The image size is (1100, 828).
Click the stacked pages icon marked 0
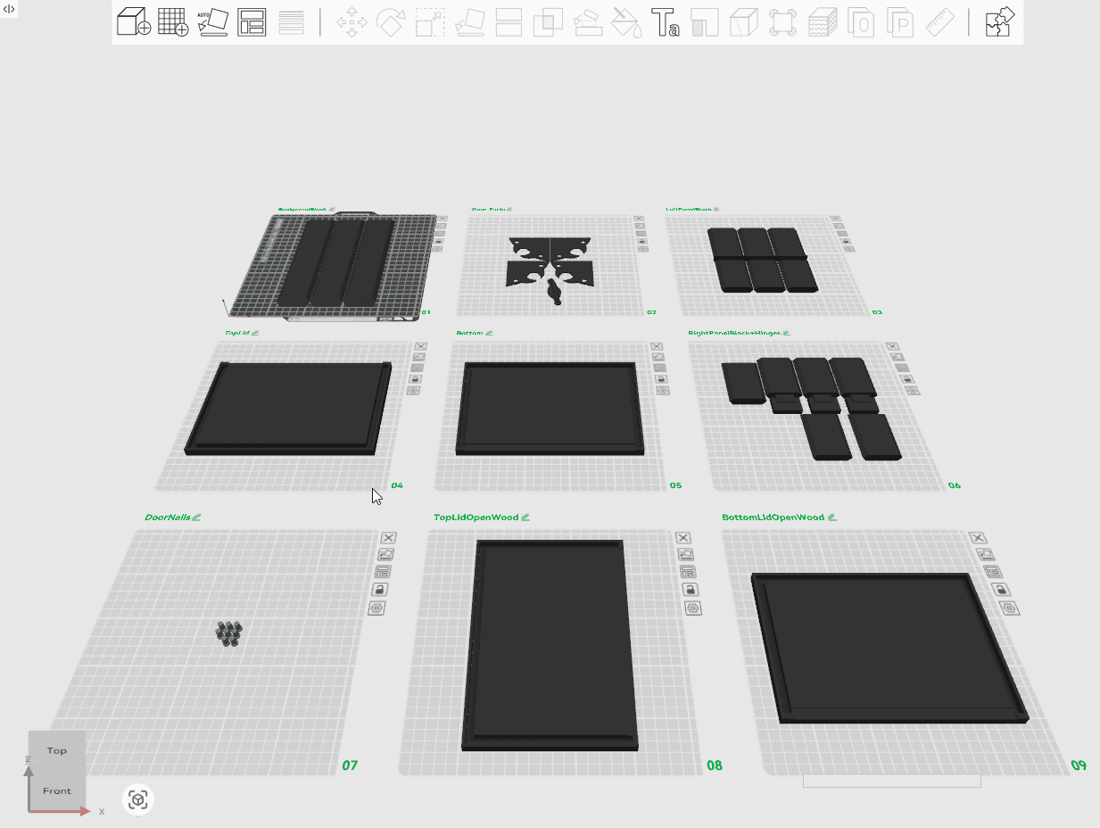(861, 22)
